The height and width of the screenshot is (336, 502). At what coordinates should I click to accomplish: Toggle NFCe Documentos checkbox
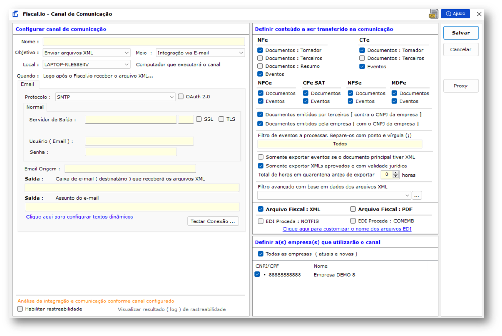(x=261, y=93)
